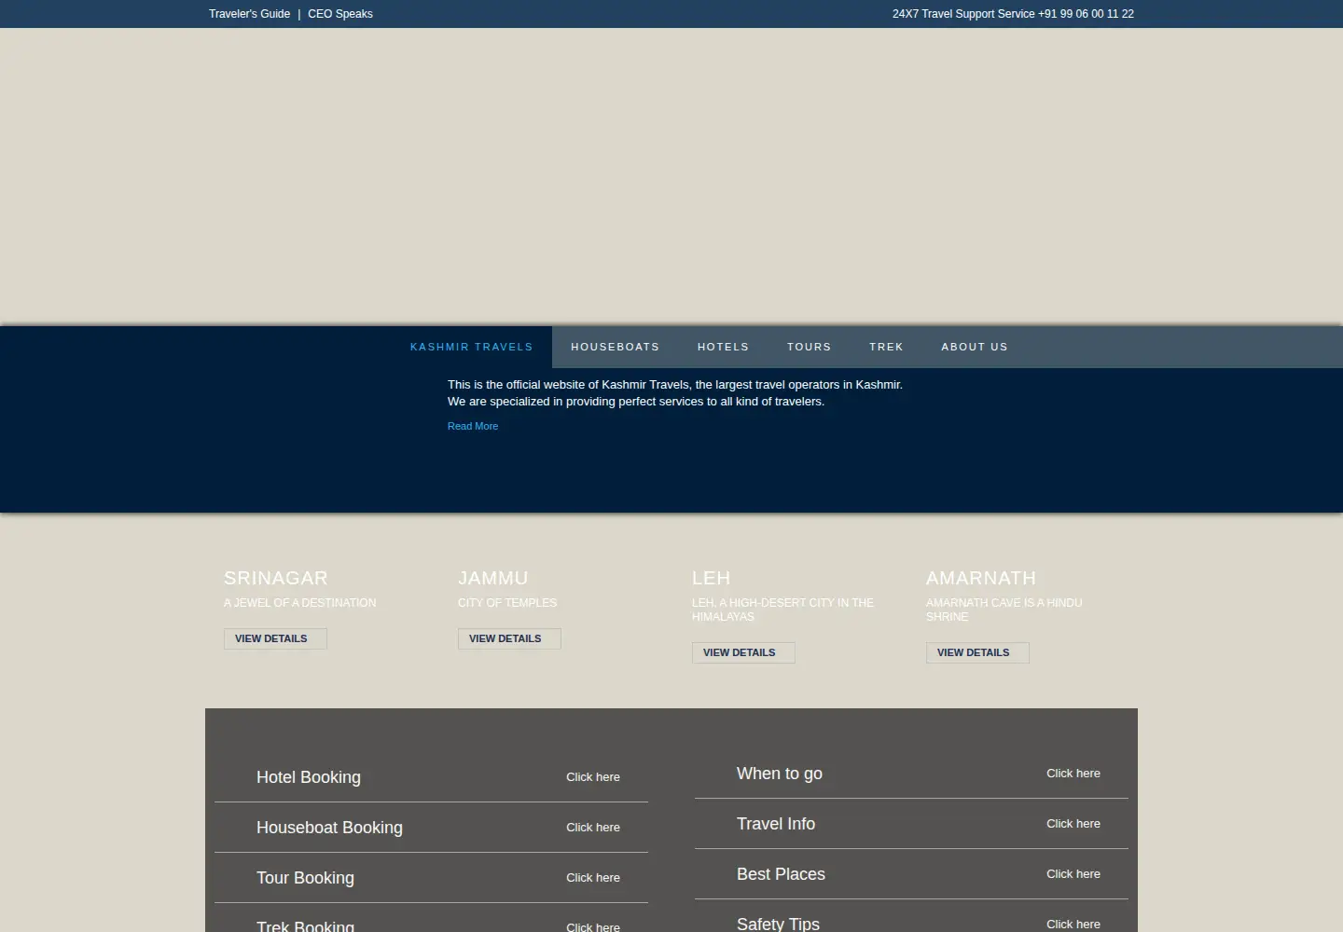Click the When to go label
This screenshot has height=932, width=1343.
(x=780, y=774)
